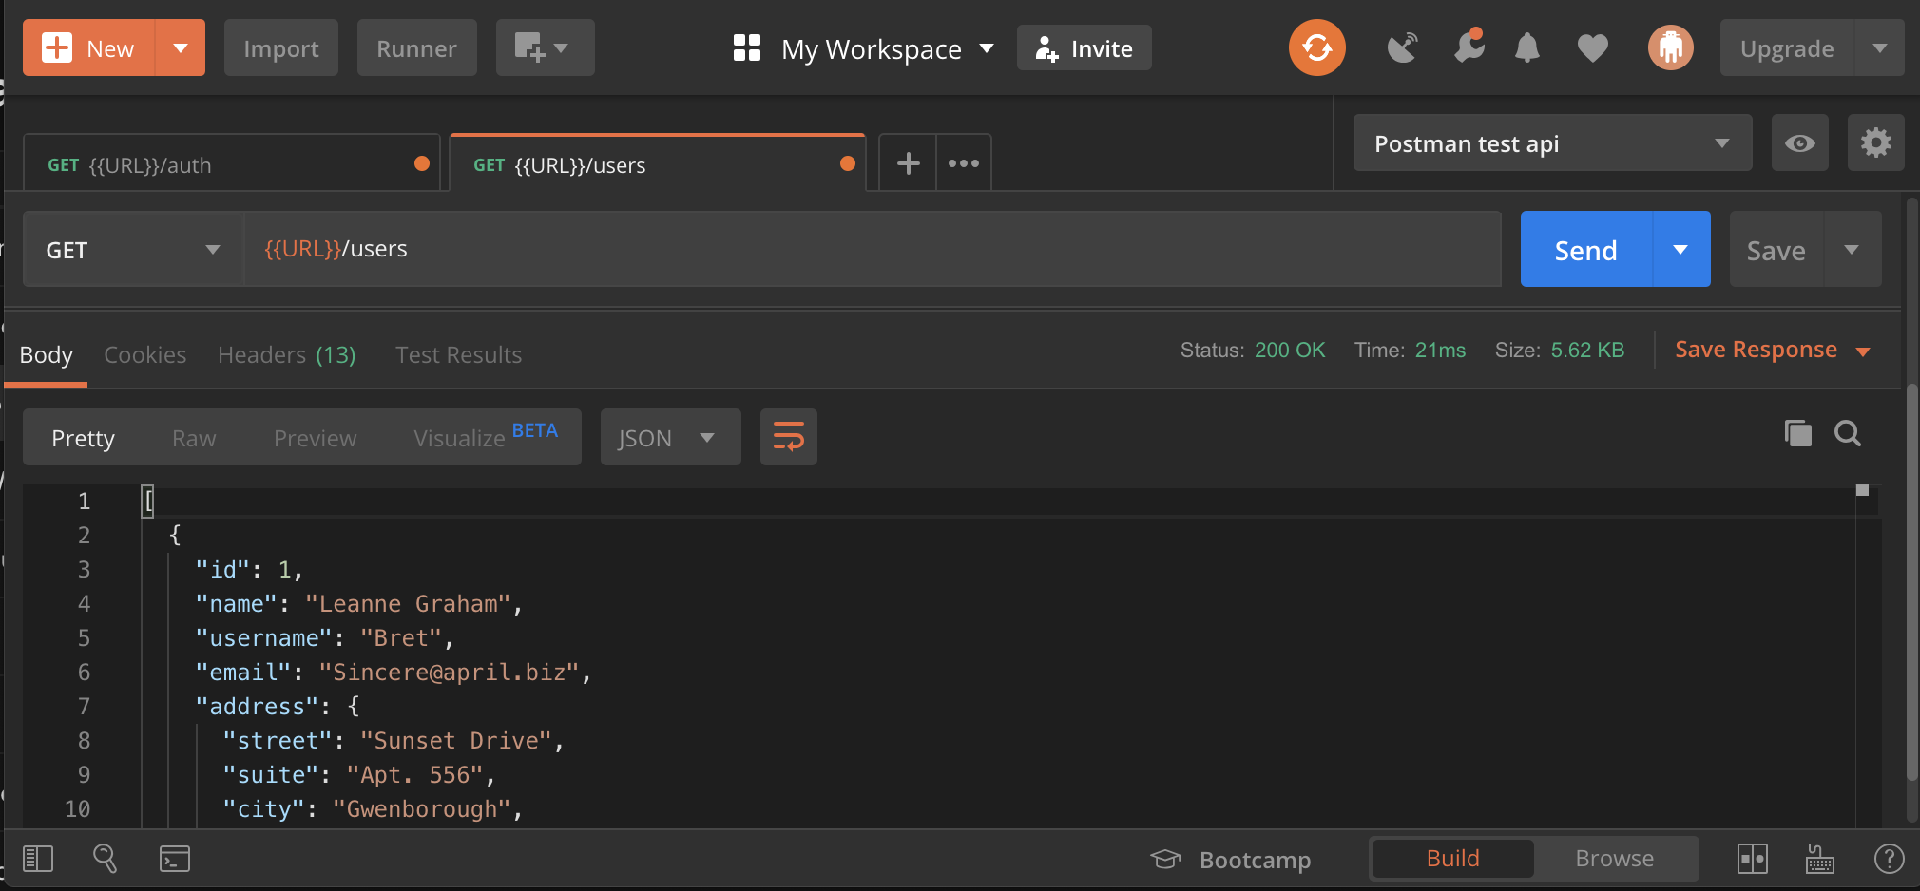The image size is (1920, 891).
Task: Open the new window dropdown icon
Action: point(545,48)
